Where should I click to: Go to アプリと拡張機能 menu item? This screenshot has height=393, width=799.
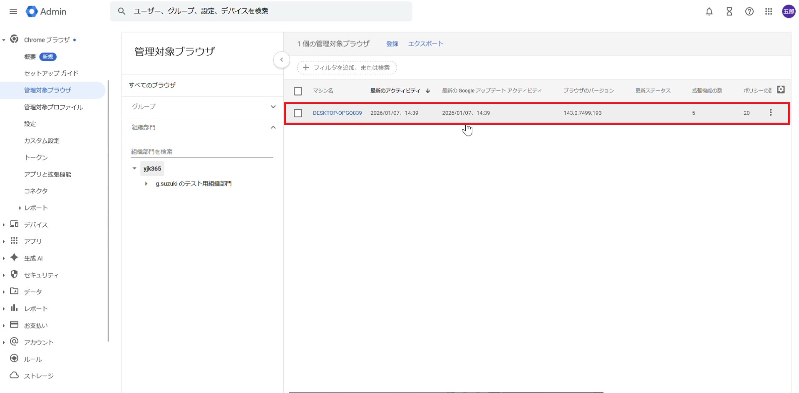[x=47, y=174]
